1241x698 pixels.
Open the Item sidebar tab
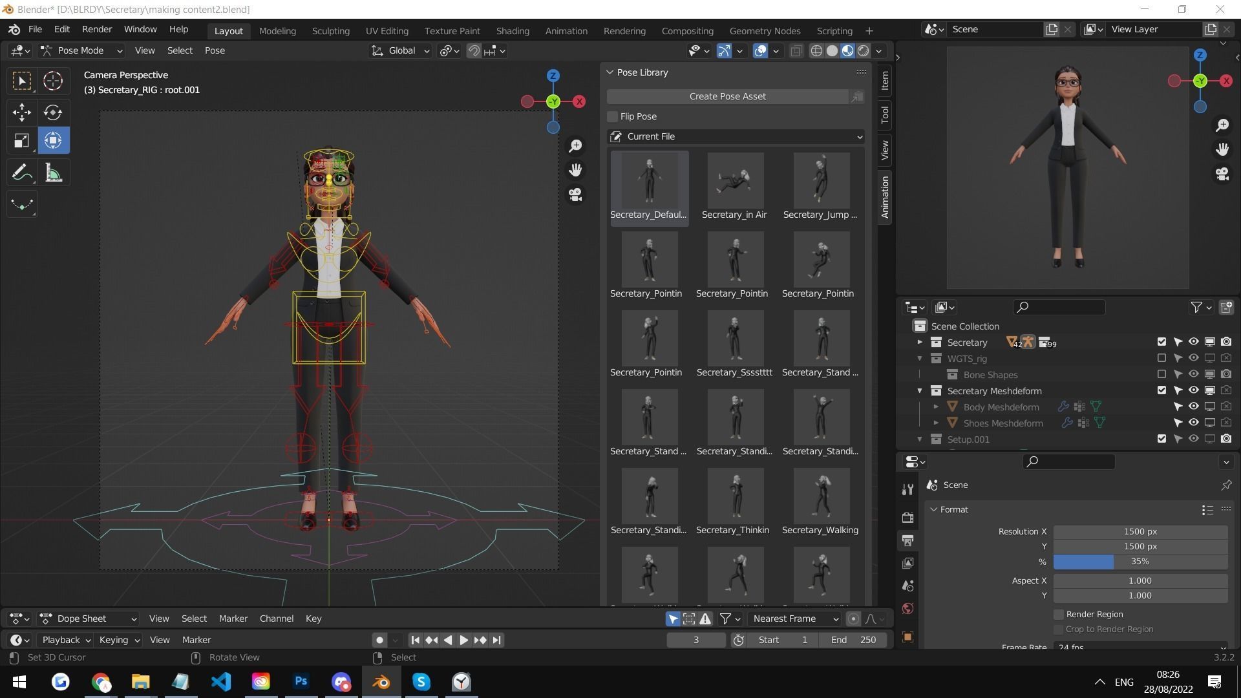[885, 80]
